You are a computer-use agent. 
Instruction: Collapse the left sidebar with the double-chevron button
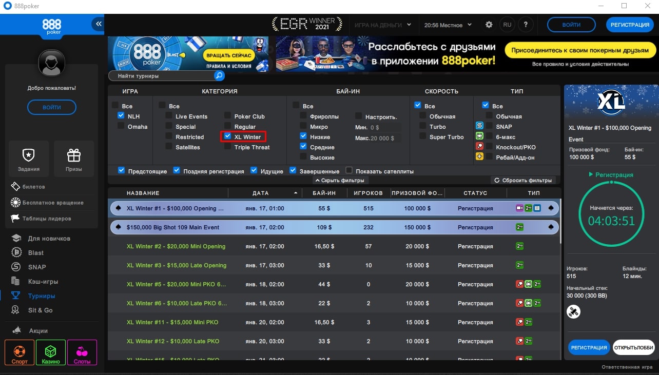coord(99,24)
